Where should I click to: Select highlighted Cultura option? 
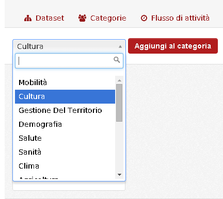pos(65,96)
